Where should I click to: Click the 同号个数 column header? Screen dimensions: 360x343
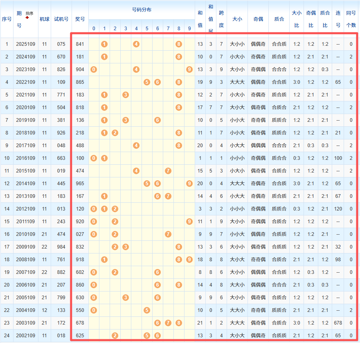(351, 19)
